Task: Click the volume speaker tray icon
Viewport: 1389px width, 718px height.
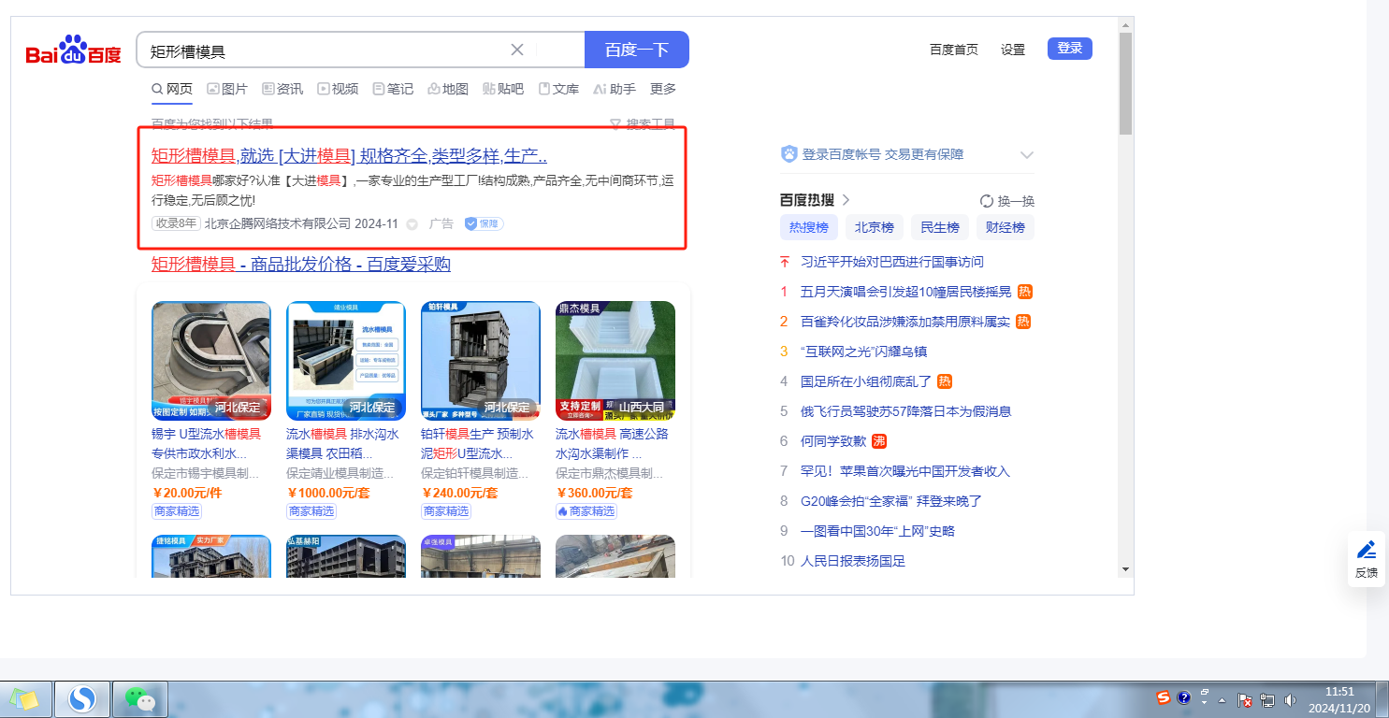Action: 1291,699
